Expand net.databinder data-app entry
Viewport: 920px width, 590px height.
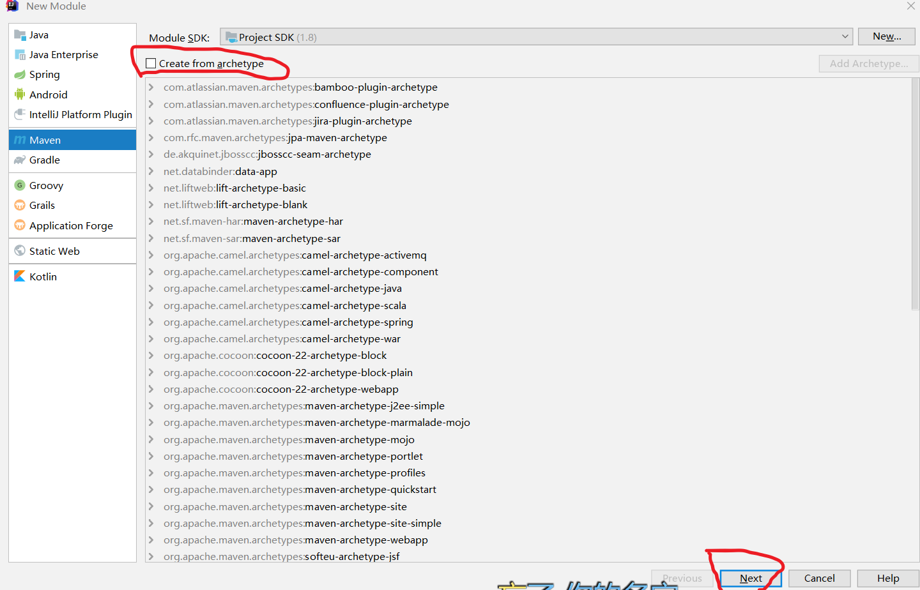pyautogui.click(x=151, y=171)
